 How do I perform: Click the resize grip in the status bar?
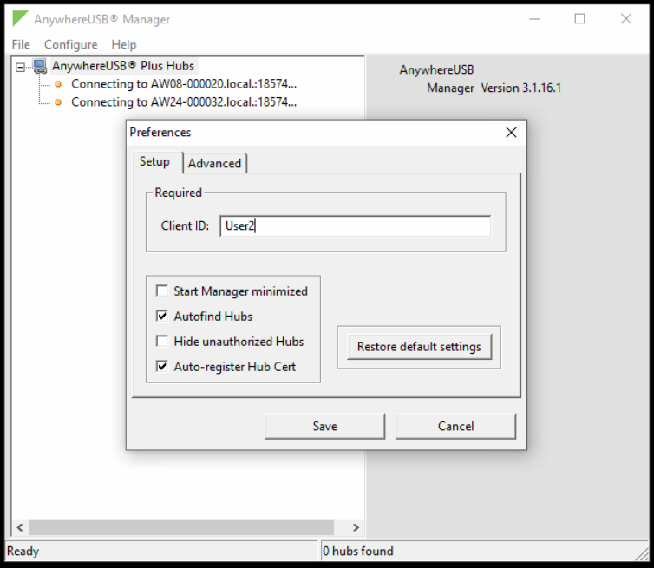coord(642,553)
